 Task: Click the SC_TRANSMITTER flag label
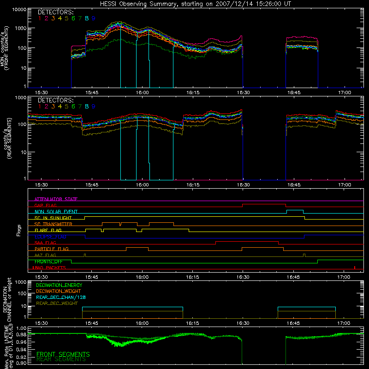[x=54, y=224]
